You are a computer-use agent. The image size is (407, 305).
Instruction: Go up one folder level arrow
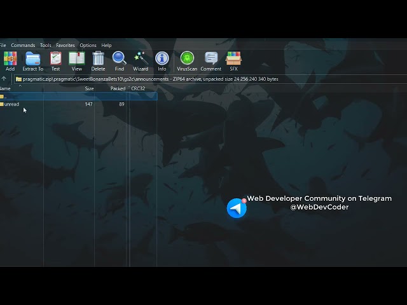[x=4, y=79]
